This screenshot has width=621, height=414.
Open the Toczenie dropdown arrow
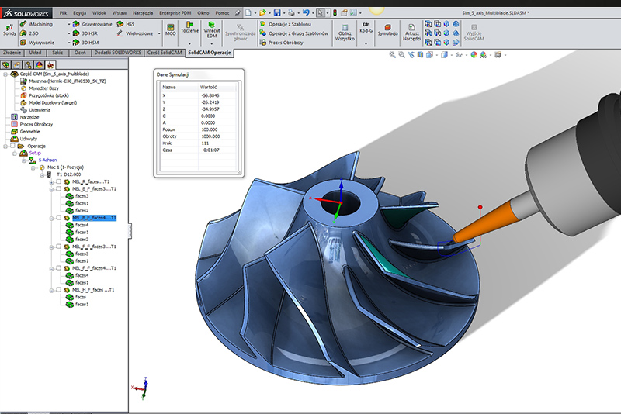coord(189,43)
